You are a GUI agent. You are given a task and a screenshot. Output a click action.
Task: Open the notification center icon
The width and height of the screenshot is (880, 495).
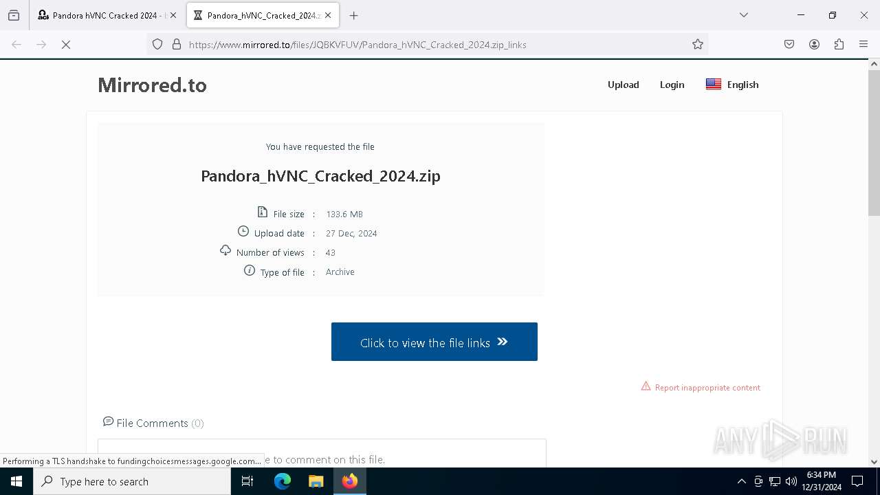pos(857,481)
